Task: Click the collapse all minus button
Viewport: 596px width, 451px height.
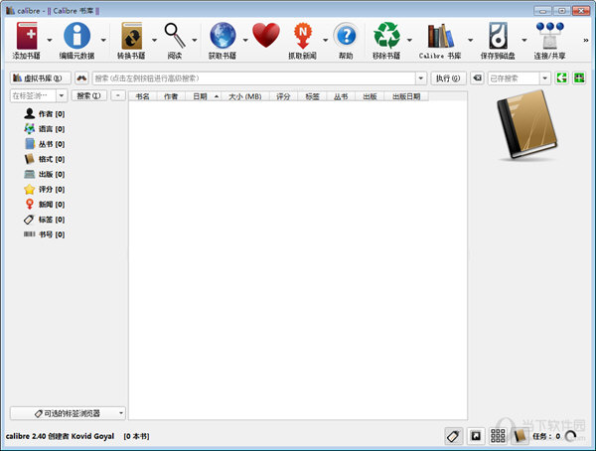Action: (x=118, y=95)
